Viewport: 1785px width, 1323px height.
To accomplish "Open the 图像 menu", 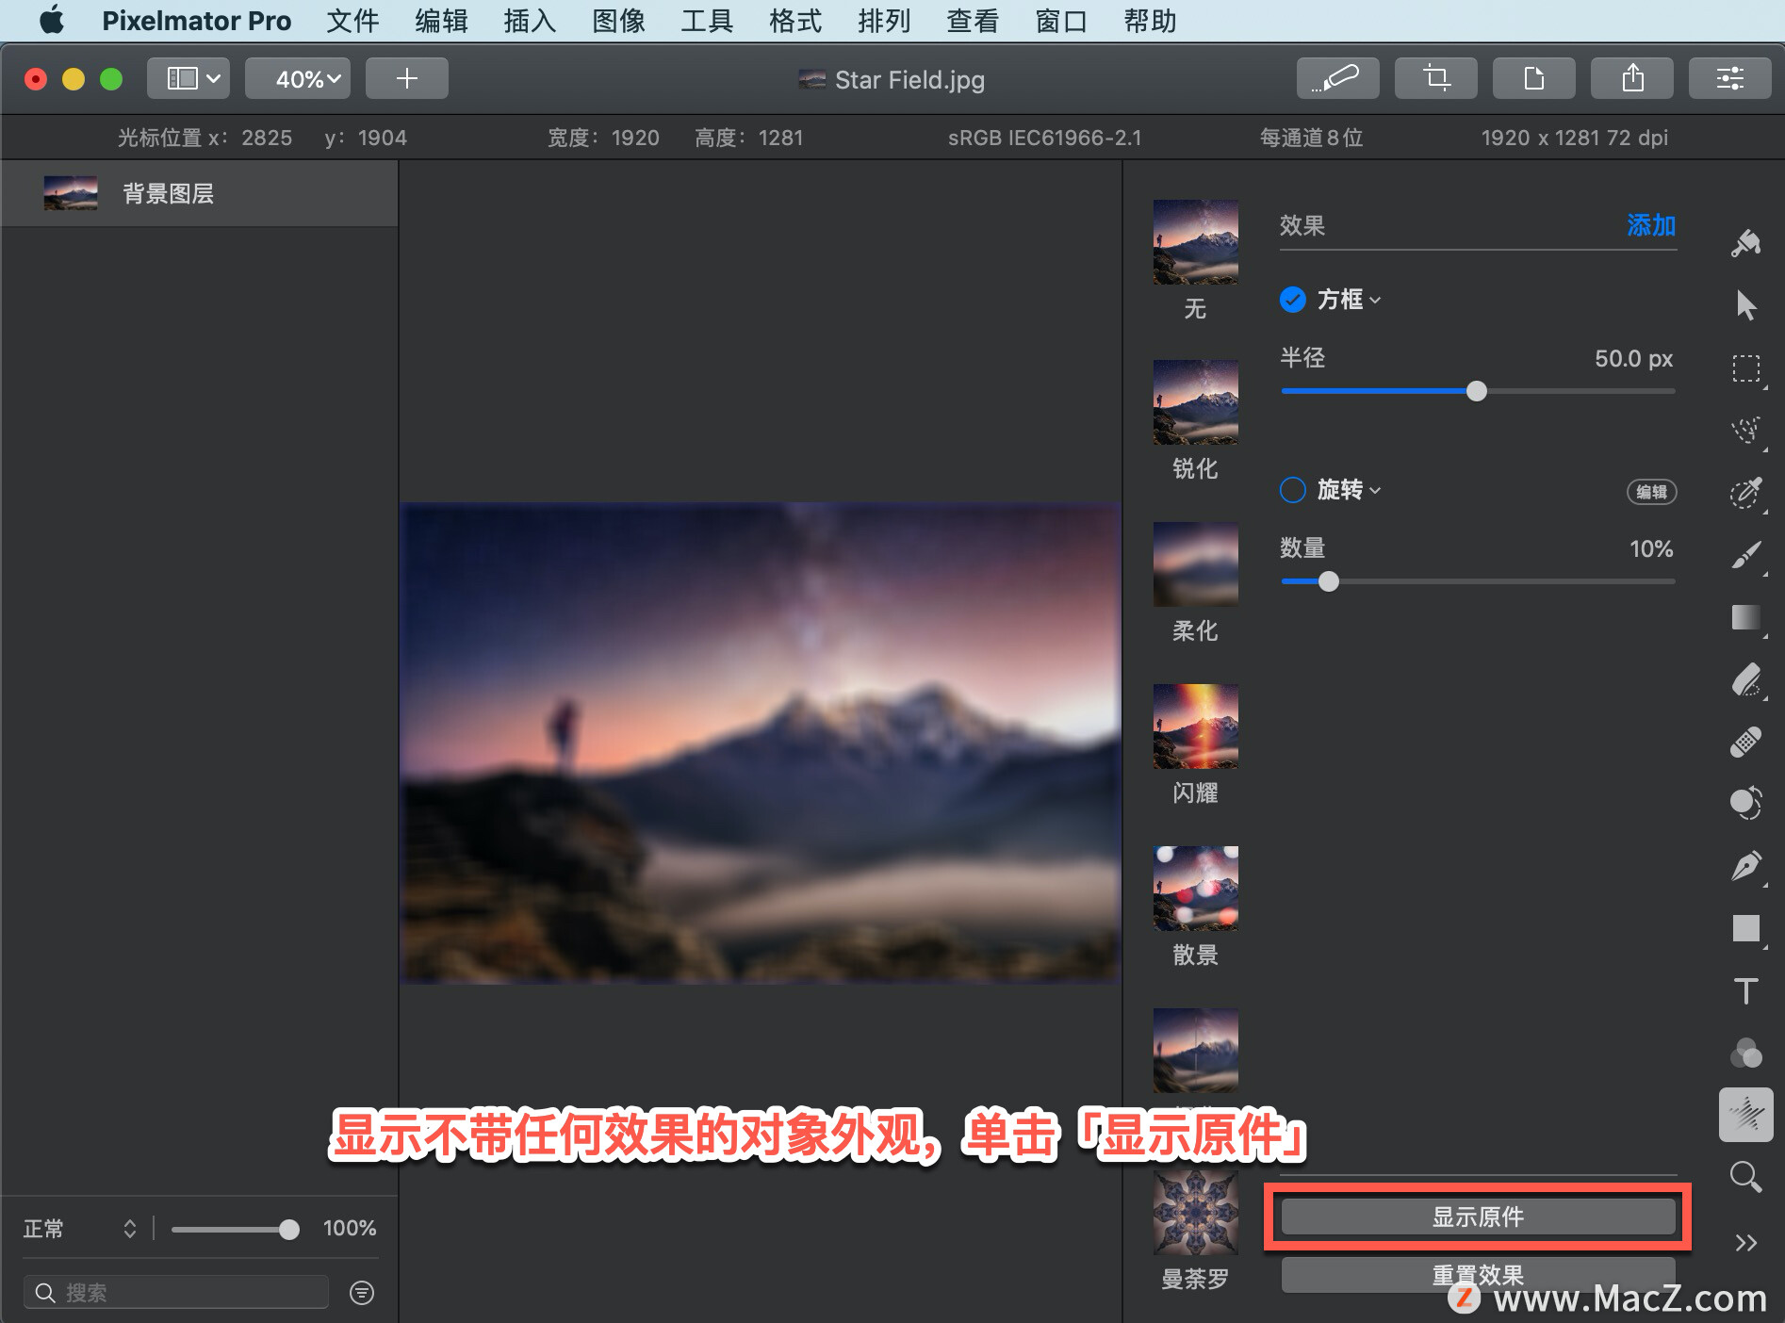I will tap(619, 20).
